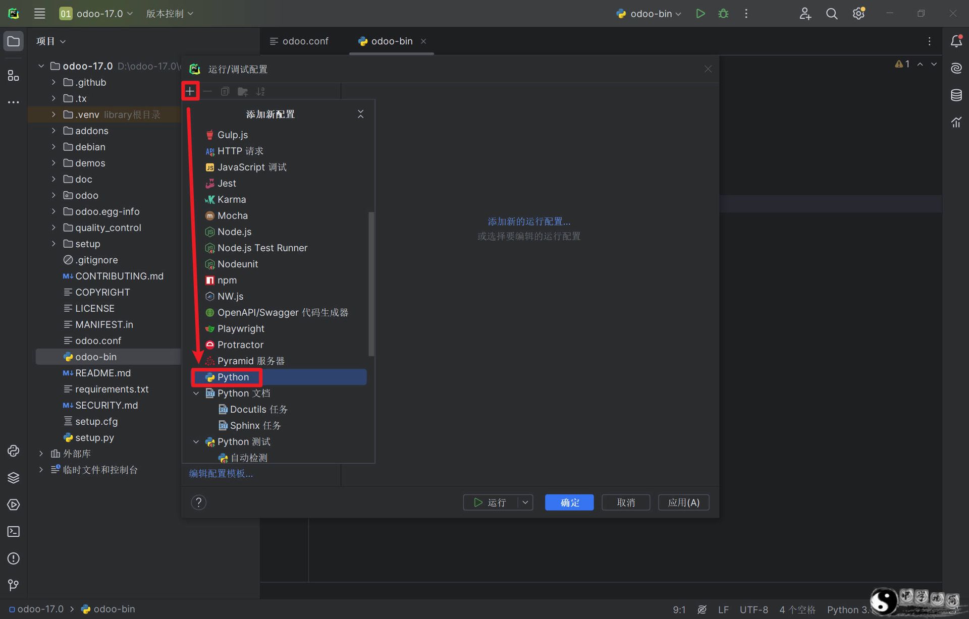Viewport: 969px width, 619px height.
Task: Open the Run button dropdown arrow
Action: [x=525, y=502]
